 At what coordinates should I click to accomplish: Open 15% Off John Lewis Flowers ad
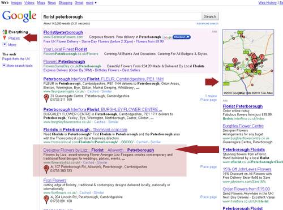point(247,169)
